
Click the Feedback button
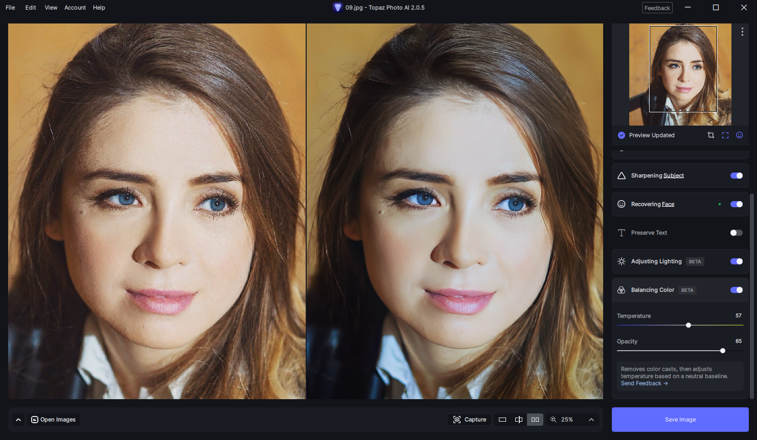coord(657,8)
